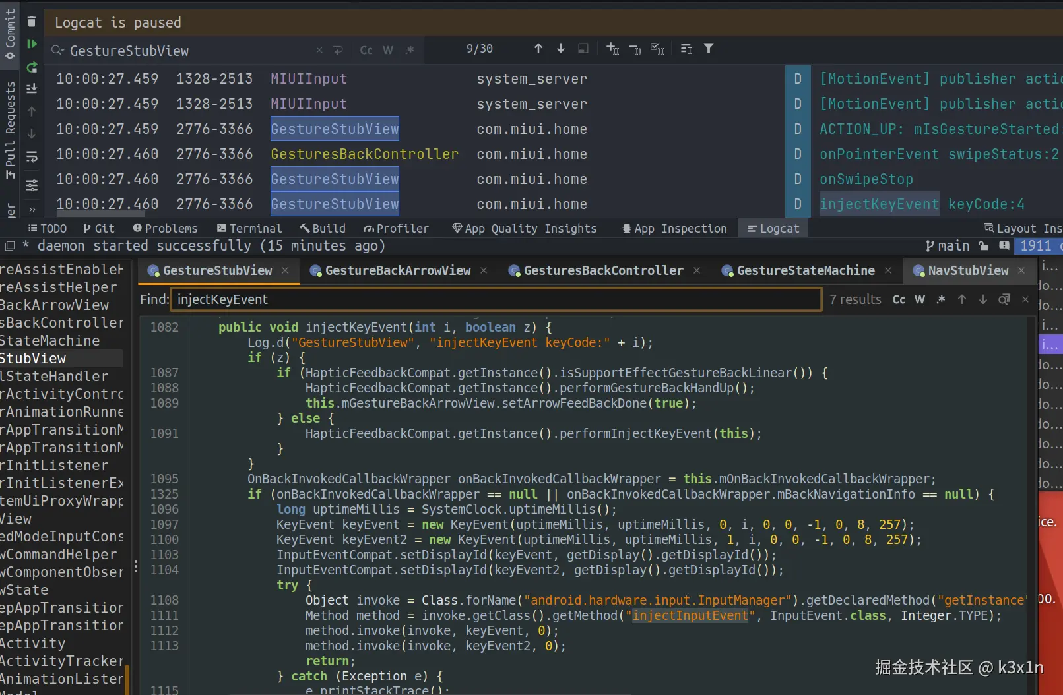The height and width of the screenshot is (695, 1063).
Task: Open find results in Find window
Action: click(x=1004, y=299)
